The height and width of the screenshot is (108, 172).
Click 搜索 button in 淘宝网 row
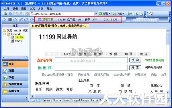[x=135, y=60]
